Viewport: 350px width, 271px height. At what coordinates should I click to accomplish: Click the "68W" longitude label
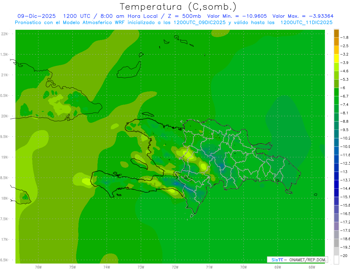coord(312,267)
